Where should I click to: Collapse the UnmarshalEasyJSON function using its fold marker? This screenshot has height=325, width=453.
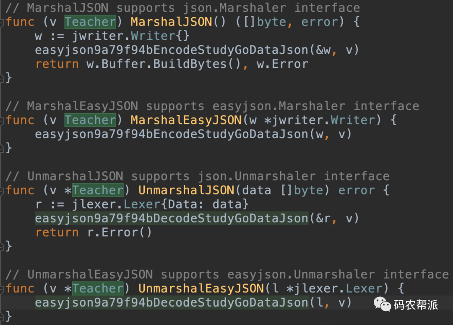(x=1, y=289)
